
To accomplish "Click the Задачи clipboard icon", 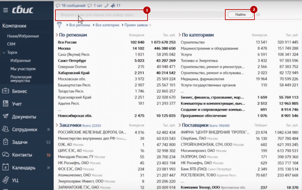I will click(6, 142).
